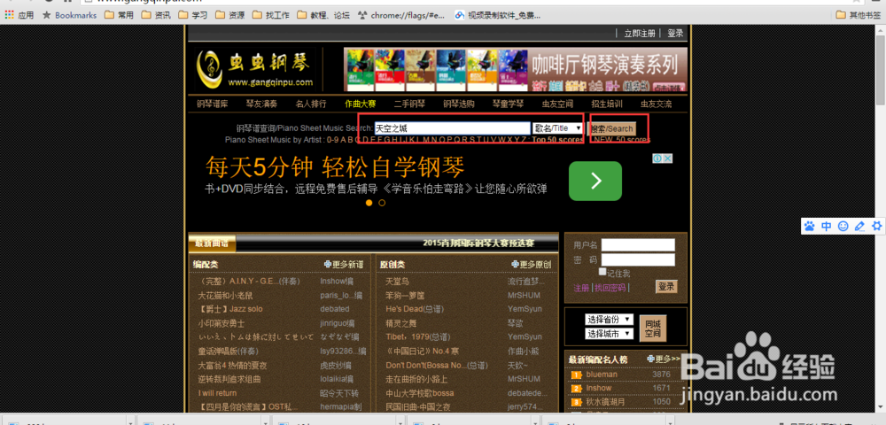Click the 注册 link in login panel

581,288
